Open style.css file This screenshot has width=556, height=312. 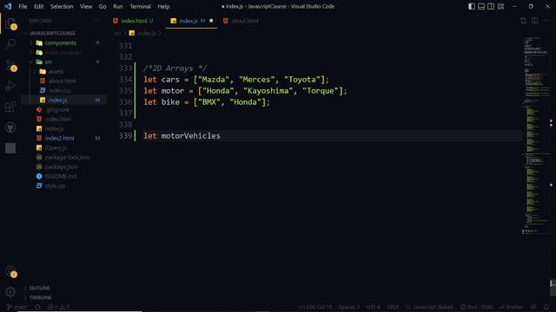click(x=55, y=185)
